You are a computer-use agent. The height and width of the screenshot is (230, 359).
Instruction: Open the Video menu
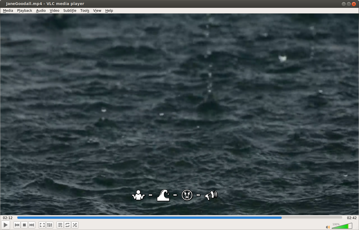pyautogui.click(x=55, y=11)
